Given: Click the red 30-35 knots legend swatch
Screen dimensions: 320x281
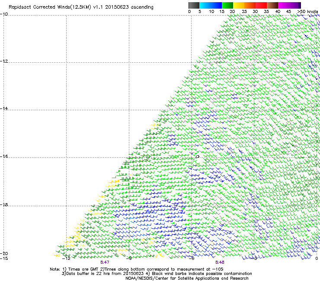Looking at the screenshot, I should (261, 5).
